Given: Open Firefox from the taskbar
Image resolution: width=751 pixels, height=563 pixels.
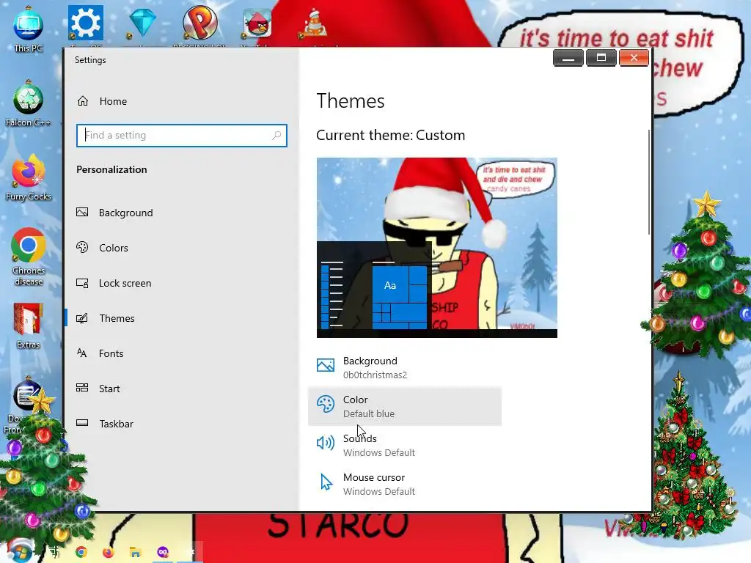Looking at the screenshot, I should 109,552.
